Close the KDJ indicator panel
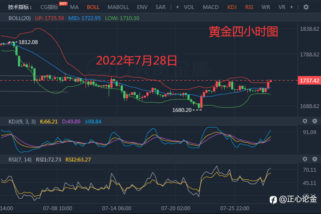 click(315, 121)
